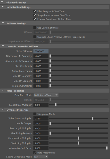
Task: Click the Sliding Constraints Mode label
Action: point(19,157)
